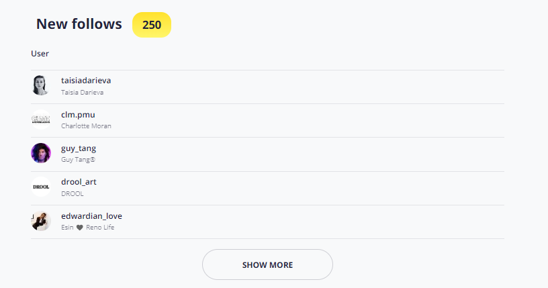
Task: Click edwardian_love's profile photo
Action: click(x=41, y=221)
